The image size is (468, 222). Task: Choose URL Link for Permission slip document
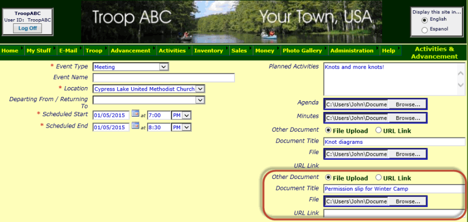[379, 178]
